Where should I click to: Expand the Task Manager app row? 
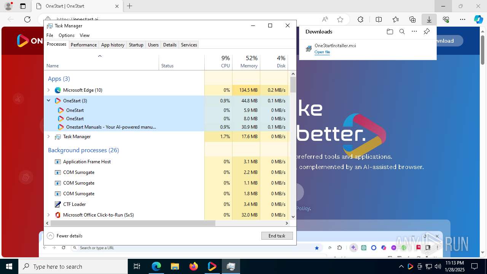(48, 137)
